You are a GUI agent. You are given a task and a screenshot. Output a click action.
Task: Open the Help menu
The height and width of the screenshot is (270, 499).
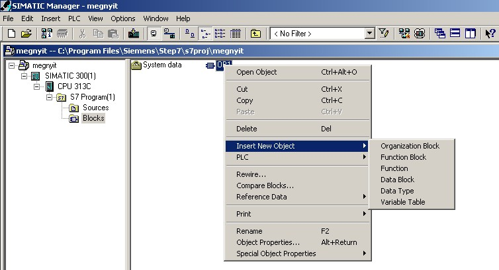[183, 18]
